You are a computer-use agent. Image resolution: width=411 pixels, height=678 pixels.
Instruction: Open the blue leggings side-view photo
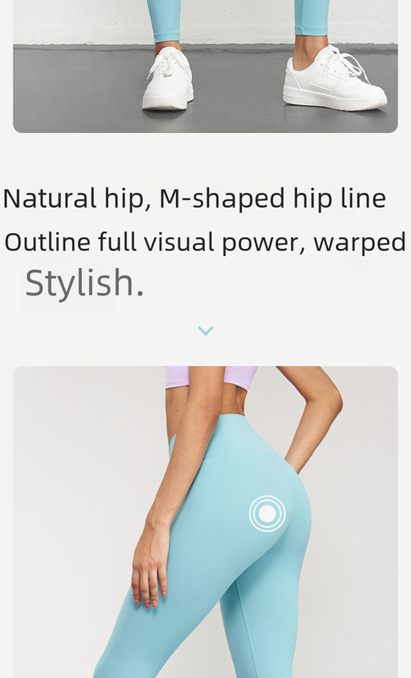205,522
